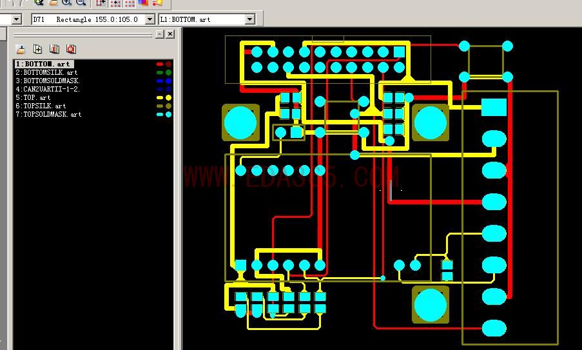Image resolution: width=582 pixels, height=350 pixels.
Task: Click the green magnifier icon in top toolbar
Action: (39, 2)
